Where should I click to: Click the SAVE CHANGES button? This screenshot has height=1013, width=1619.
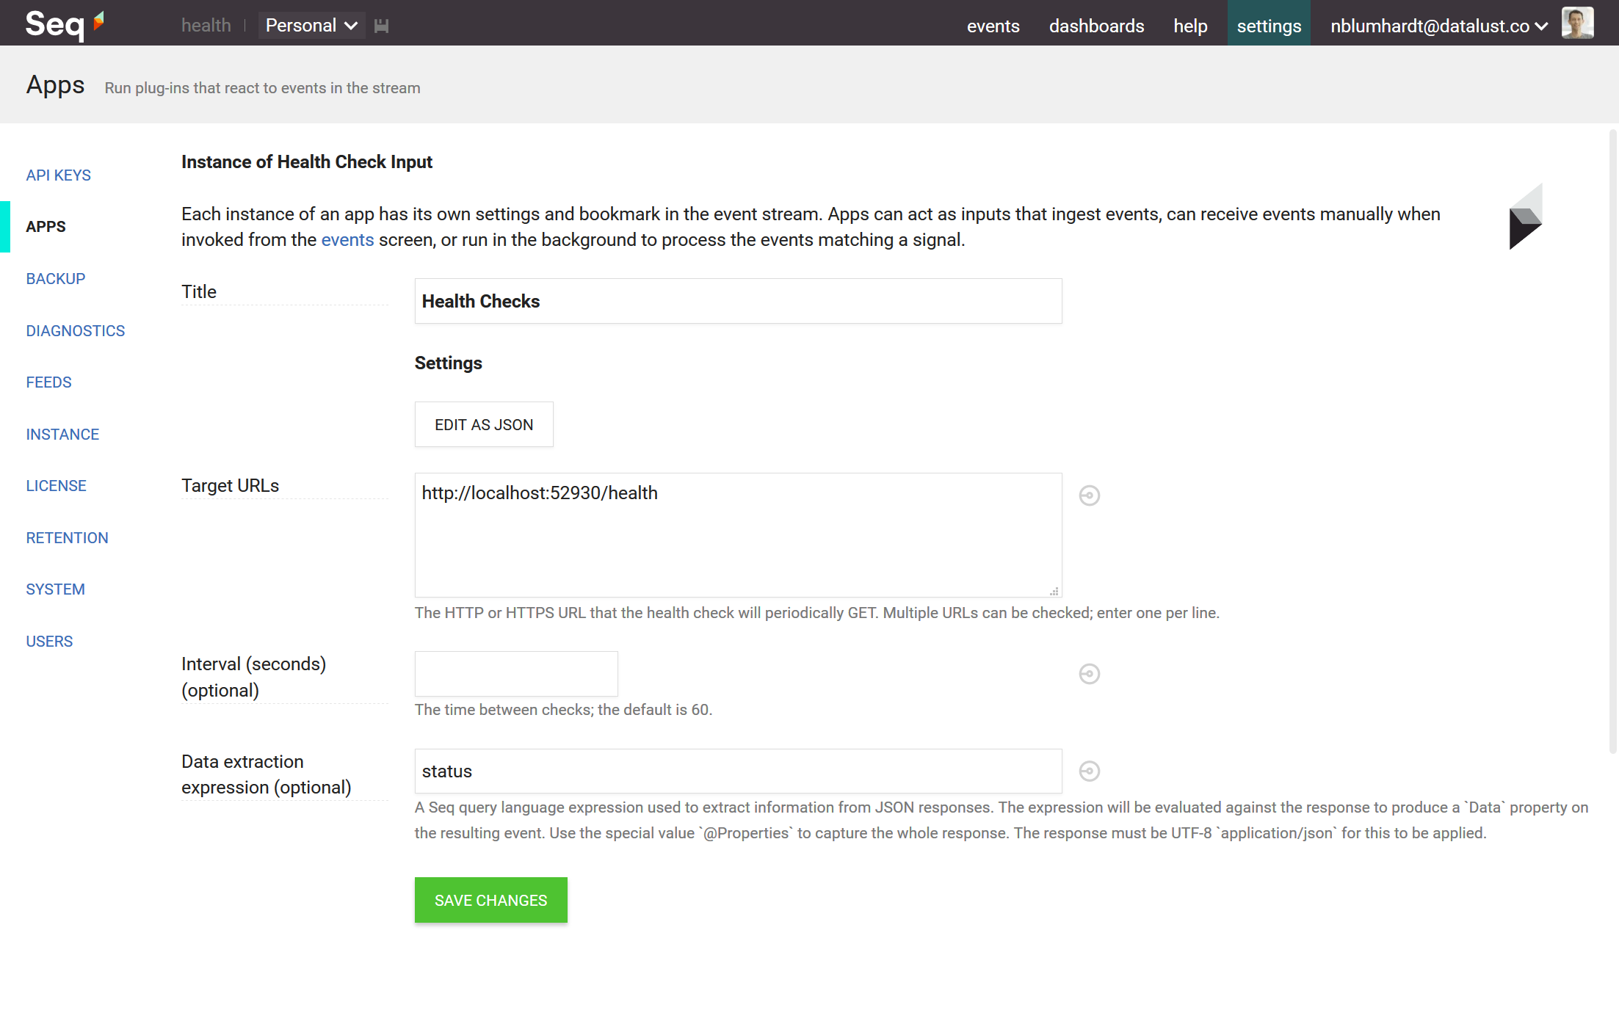pyautogui.click(x=490, y=900)
